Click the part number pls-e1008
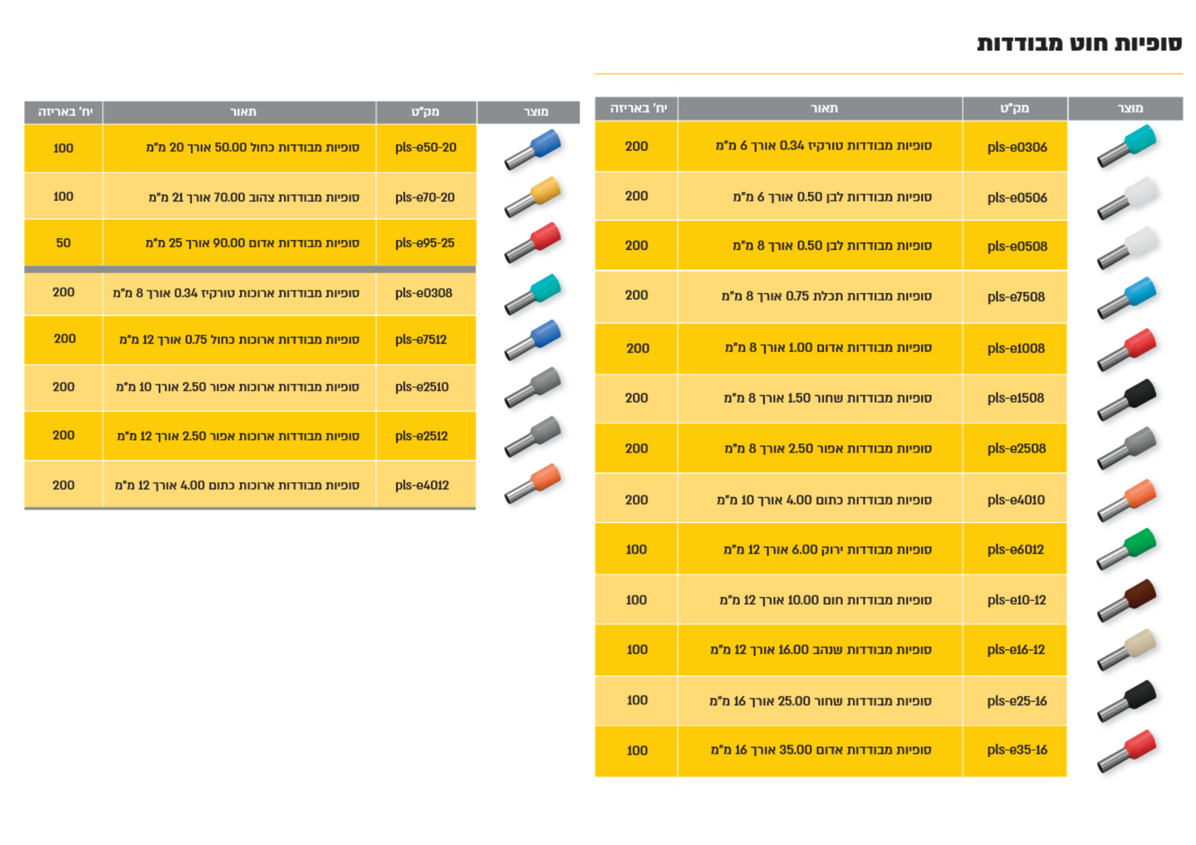 [1016, 349]
